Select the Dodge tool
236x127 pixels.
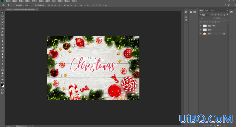coord(2,57)
